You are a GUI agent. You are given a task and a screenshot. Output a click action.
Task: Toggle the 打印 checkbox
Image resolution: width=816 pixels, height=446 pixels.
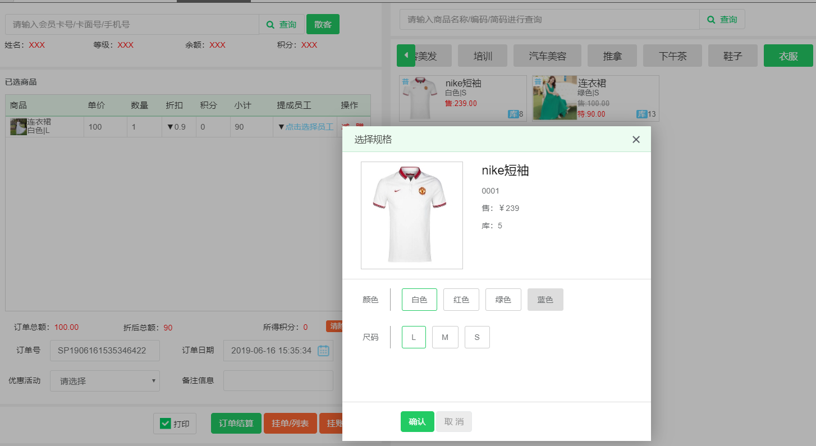(x=166, y=424)
